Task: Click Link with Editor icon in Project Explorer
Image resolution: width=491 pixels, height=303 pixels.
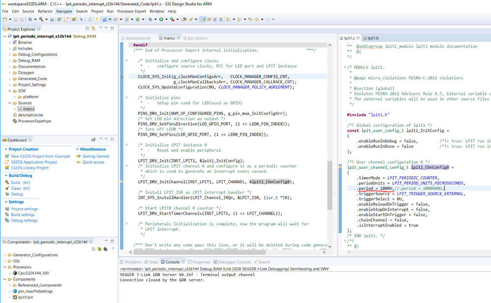Action: coord(93,29)
